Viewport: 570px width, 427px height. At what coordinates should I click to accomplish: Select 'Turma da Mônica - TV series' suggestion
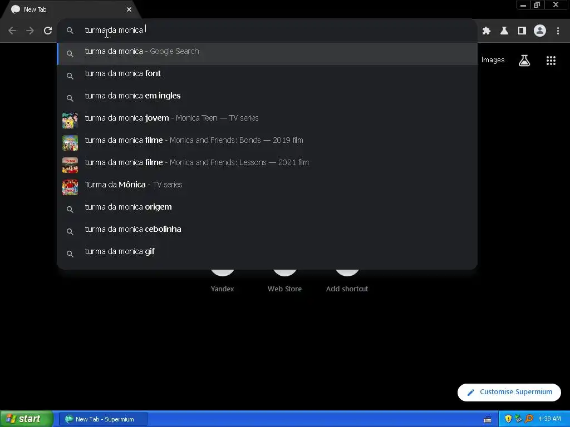point(267,187)
